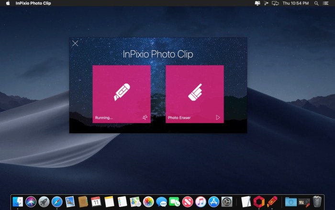Open the Apple menu
The height and width of the screenshot is (210, 335).
point(8,3)
